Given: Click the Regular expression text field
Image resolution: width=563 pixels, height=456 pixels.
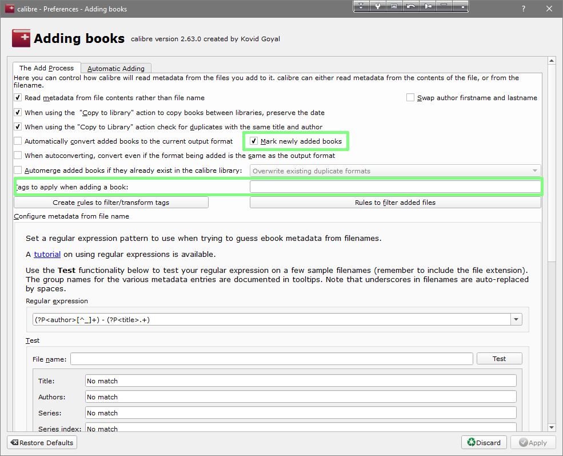Looking at the screenshot, I should point(272,319).
